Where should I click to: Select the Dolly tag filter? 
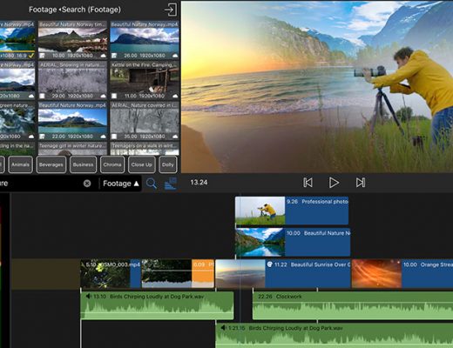[168, 164]
